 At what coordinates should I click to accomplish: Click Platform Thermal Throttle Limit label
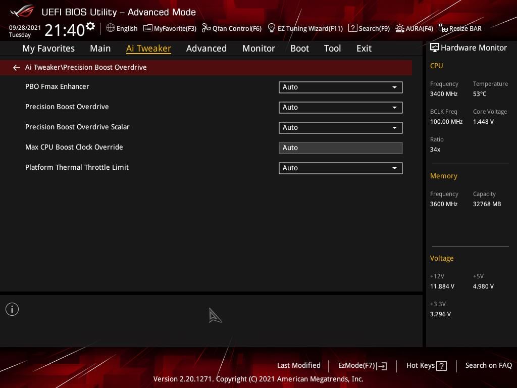[77, 167]
